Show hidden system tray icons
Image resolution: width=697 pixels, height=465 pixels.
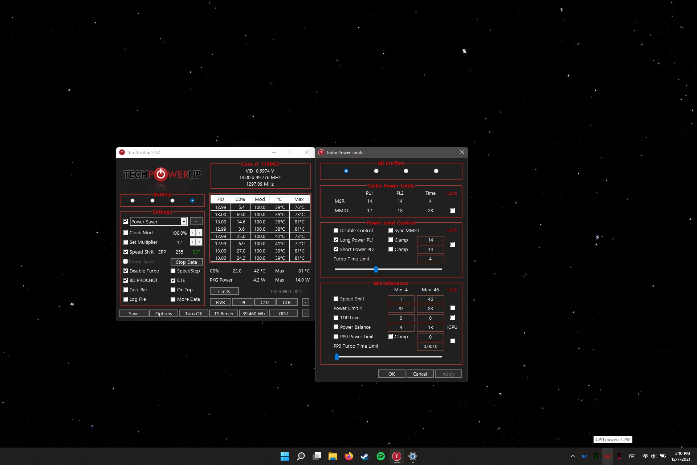click(572, 456)
